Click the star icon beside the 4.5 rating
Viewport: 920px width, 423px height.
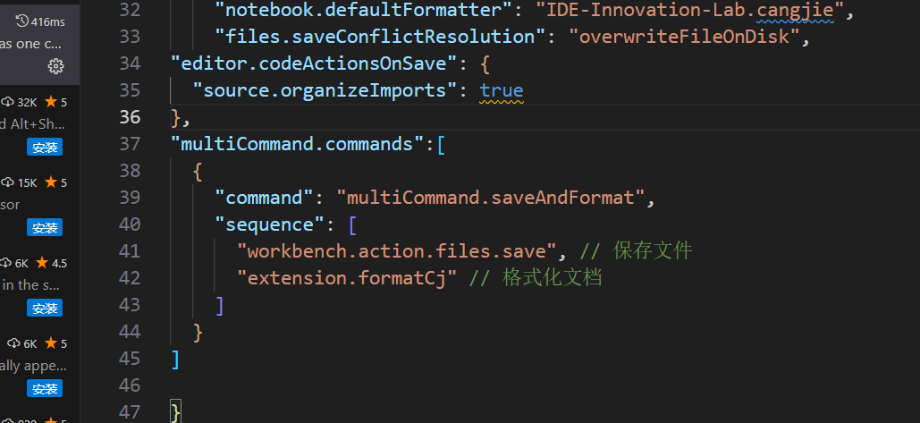(42, 263)
